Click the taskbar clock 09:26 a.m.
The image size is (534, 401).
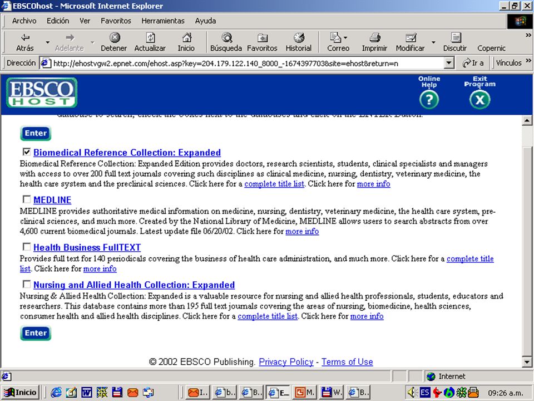click(x=506, y=393)
